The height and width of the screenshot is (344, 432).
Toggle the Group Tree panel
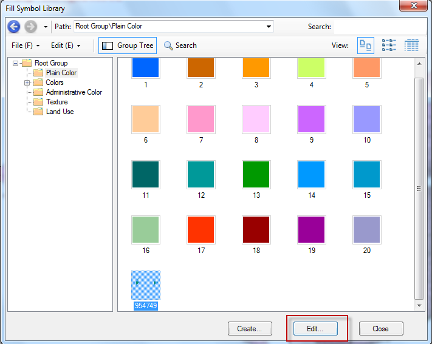point(127,46)
